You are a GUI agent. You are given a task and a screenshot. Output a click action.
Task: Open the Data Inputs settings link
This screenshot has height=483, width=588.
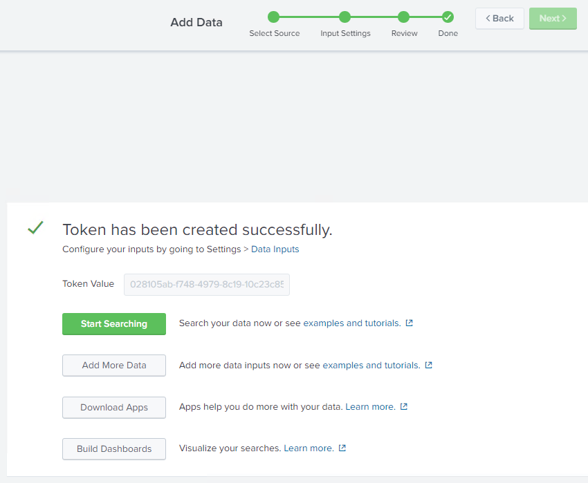click(275, 249)
